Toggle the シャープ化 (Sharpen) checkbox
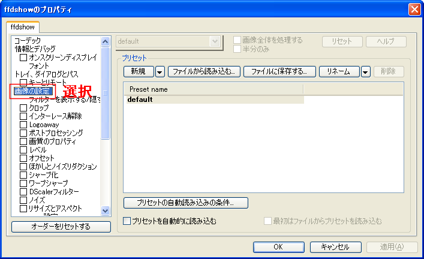Viewport: 424px width, 259px height. point(23,175)
